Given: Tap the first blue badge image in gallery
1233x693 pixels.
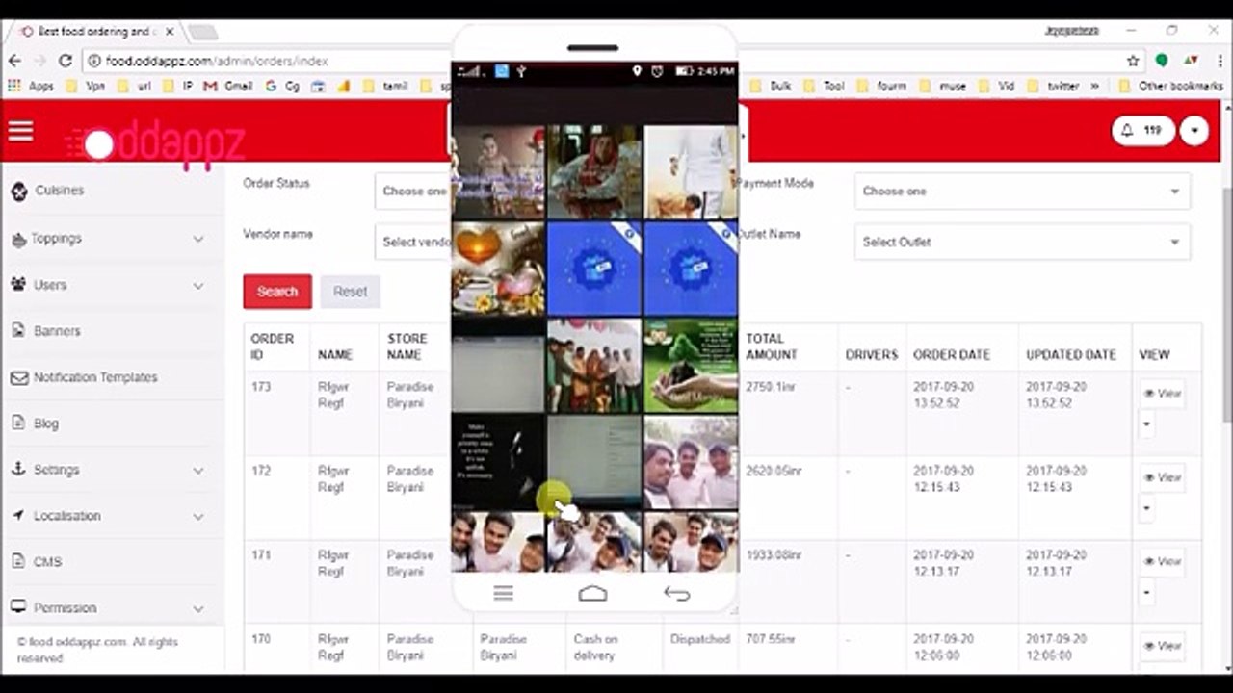Looking at the screenshot, I should click(594, 269).
